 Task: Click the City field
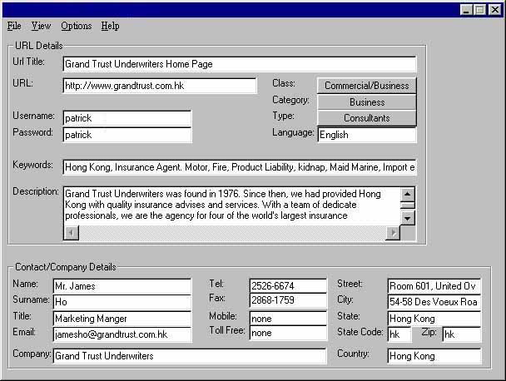click(434, 302)
